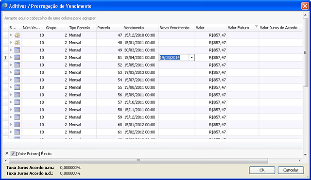Select the 30/03/2011 00:00 vencimento cell
The height and width of the screenshot is (180, 311).
[141, 50]
